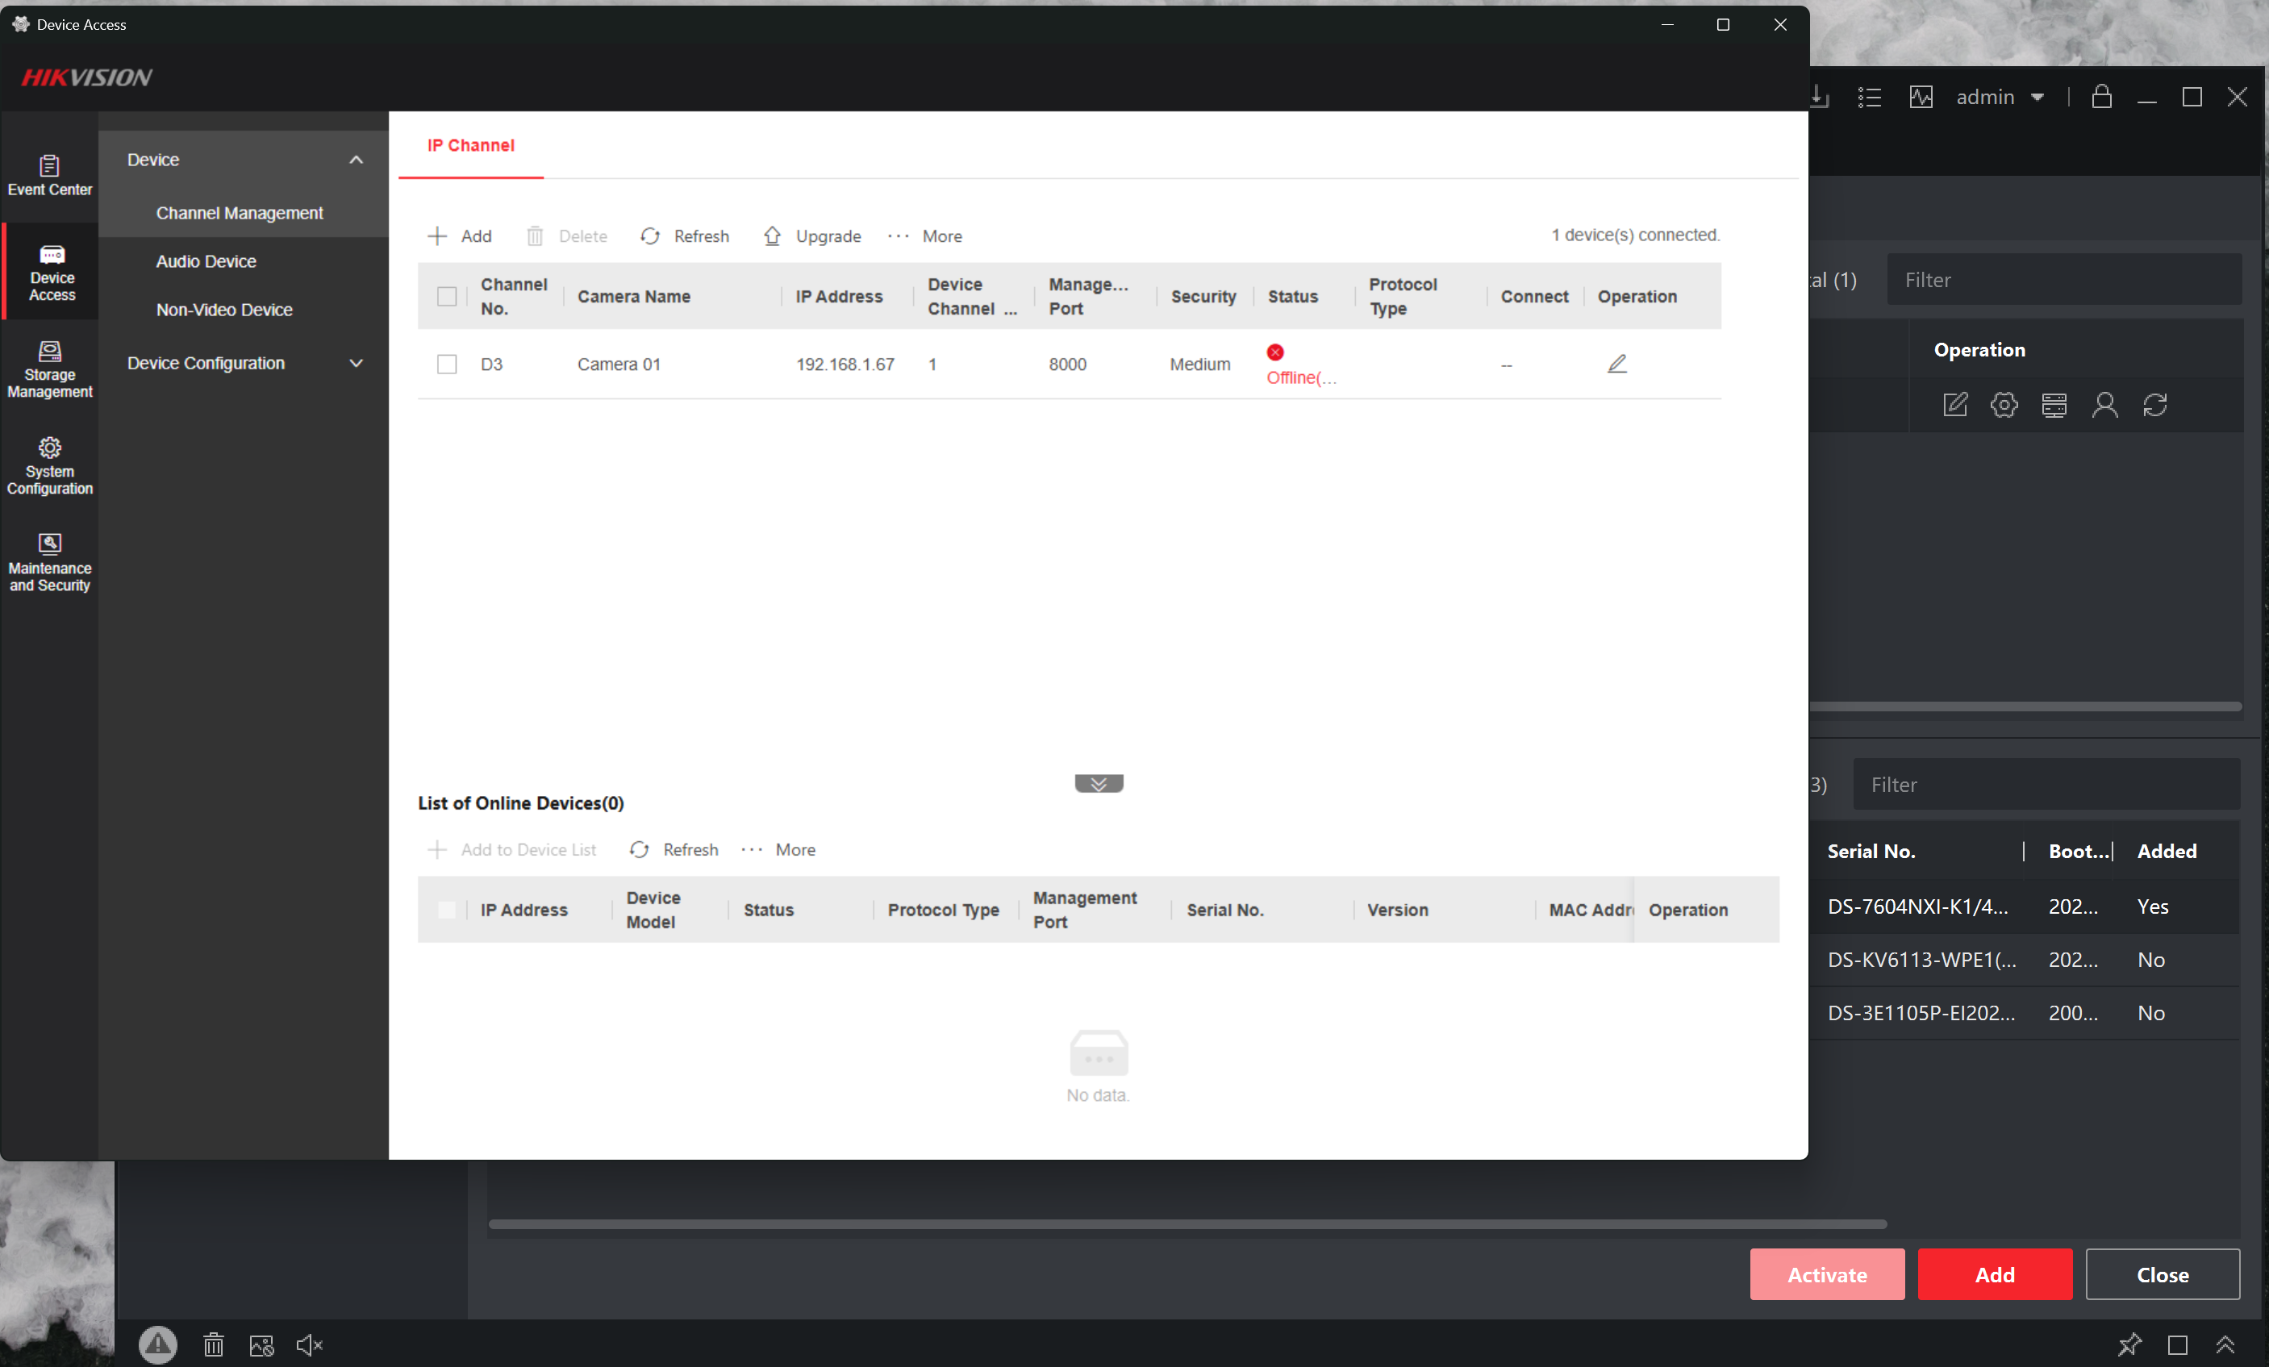This screenshot has width=2269, height=1367.
Task: Click the lower Filter field in background
Action: 2046,784
